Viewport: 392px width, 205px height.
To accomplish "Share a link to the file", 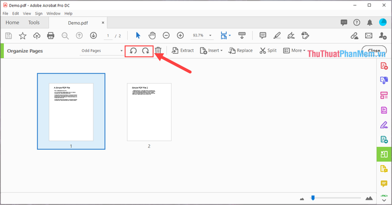I will pyautogui.click(x=354, y=36).
